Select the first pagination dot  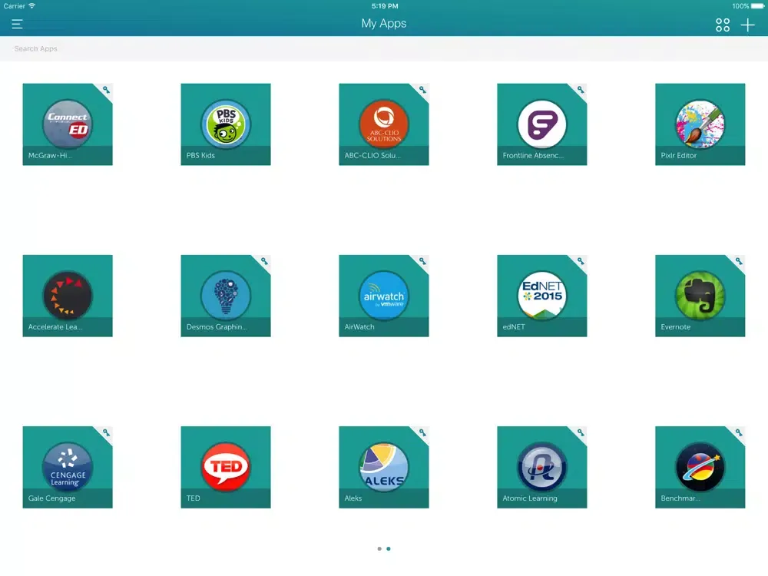coord(379,548)
